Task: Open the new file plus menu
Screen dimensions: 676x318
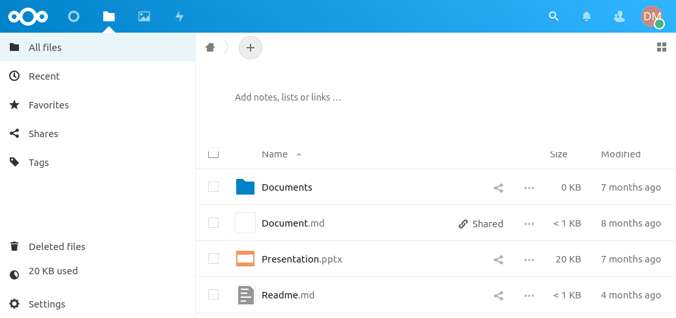Action: tap(251, 48)
